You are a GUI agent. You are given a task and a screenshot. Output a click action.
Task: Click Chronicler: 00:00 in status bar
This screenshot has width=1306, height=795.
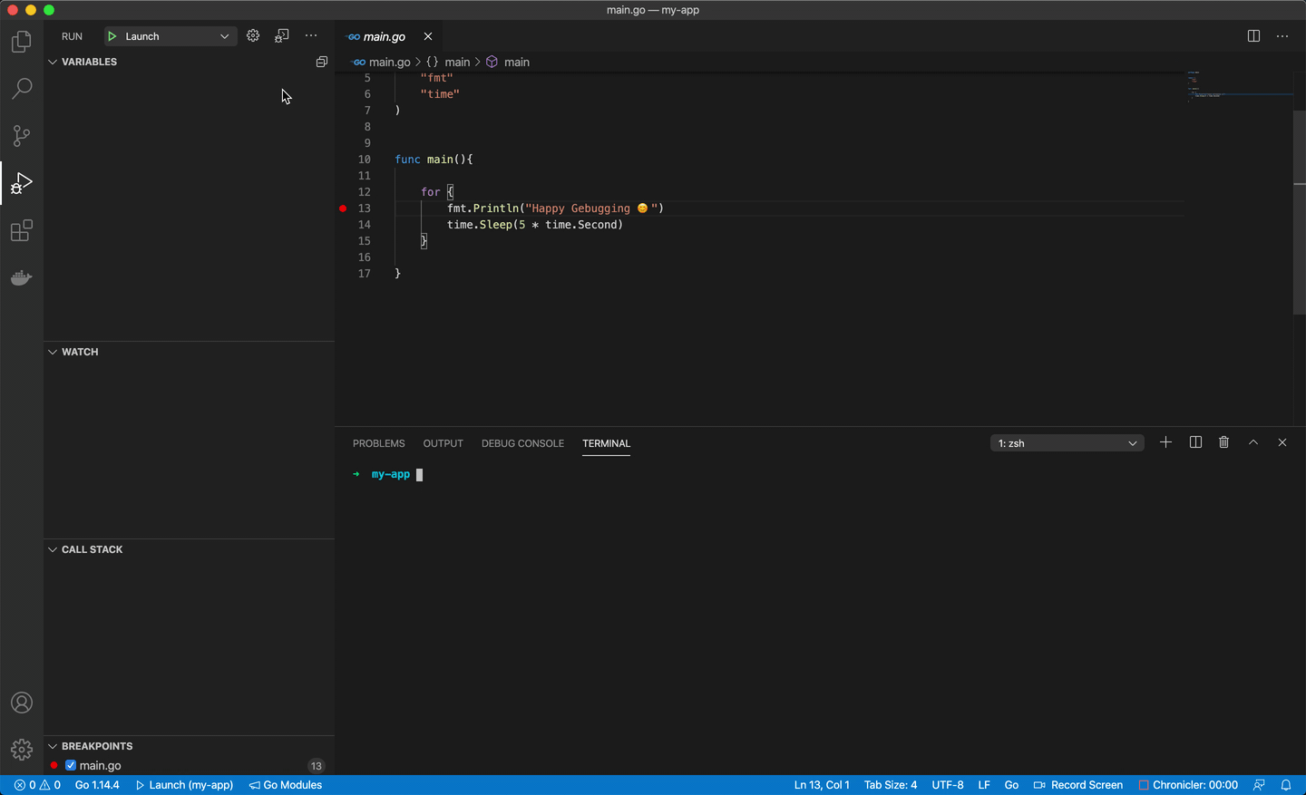1188,785
